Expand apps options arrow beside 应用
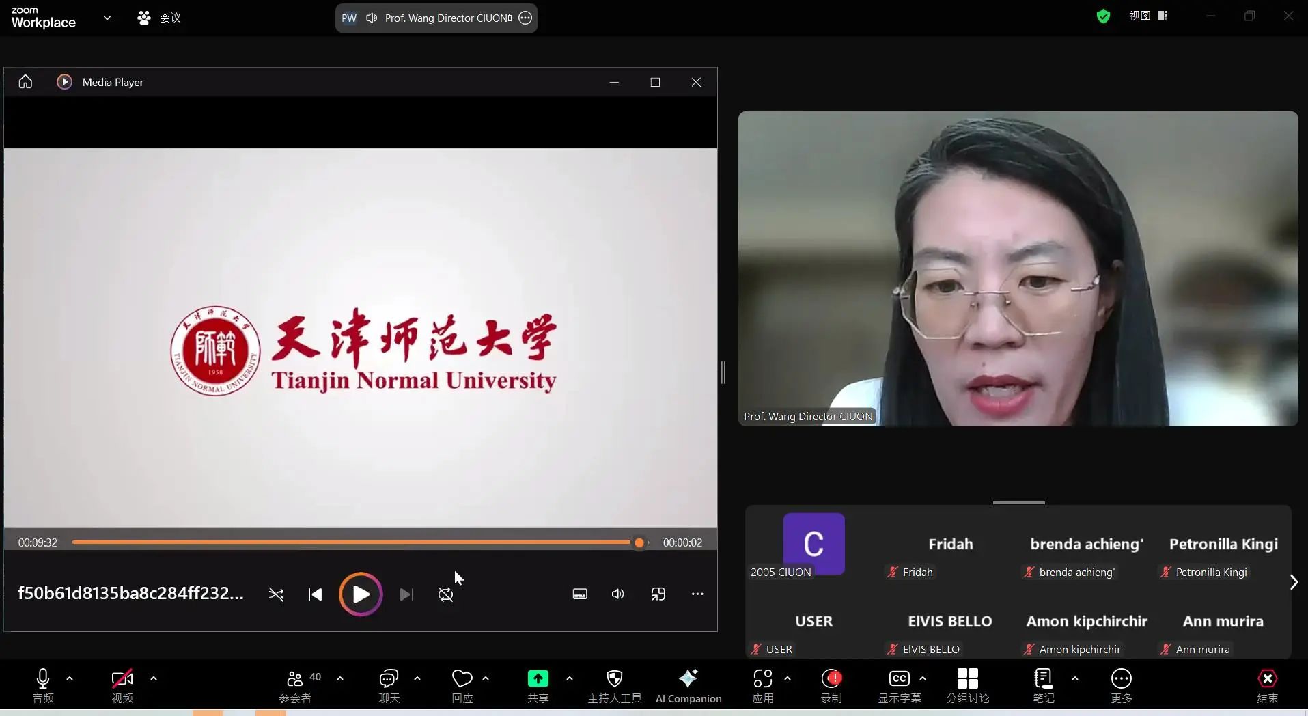1308x716 pixels. tap(788, 678)
